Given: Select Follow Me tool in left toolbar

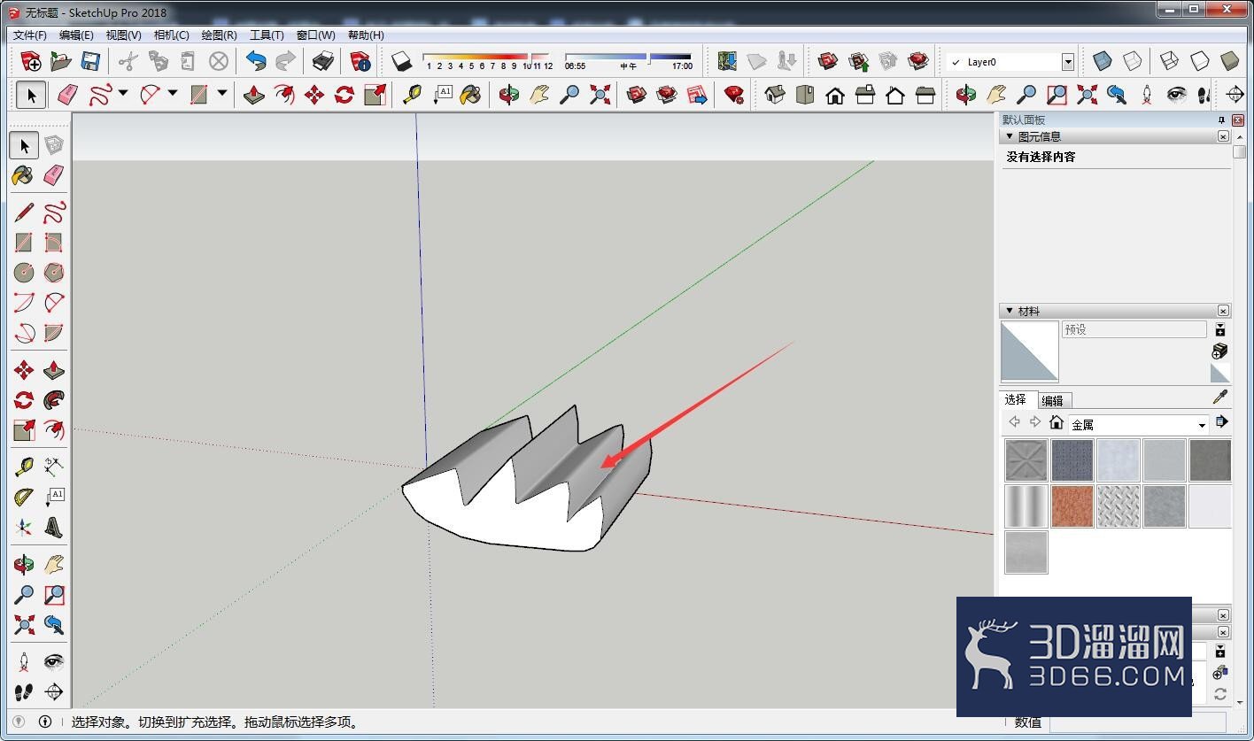Looking at the screenshot, I should click(54, 399).
